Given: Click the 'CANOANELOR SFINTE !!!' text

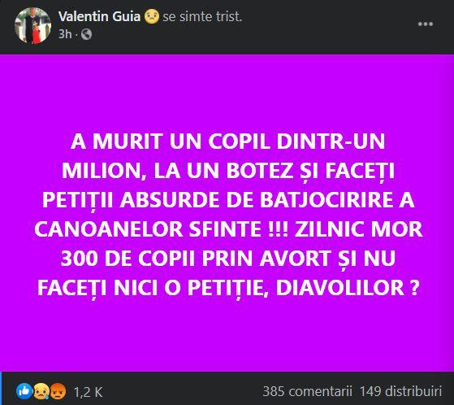Looking at the screenshot, I should click(162, 229).
